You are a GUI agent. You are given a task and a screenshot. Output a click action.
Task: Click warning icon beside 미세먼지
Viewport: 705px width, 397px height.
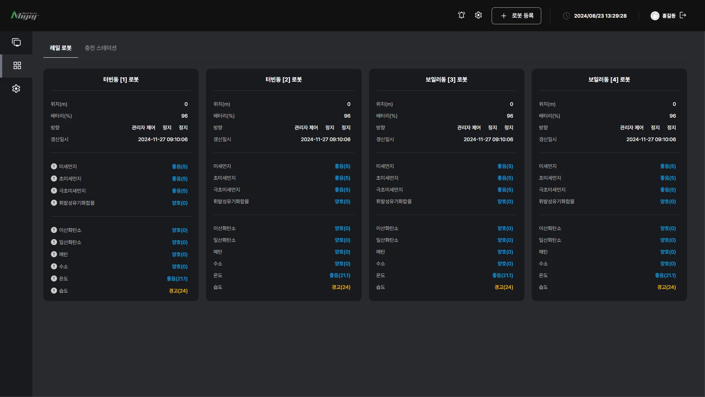coord(54,166)
